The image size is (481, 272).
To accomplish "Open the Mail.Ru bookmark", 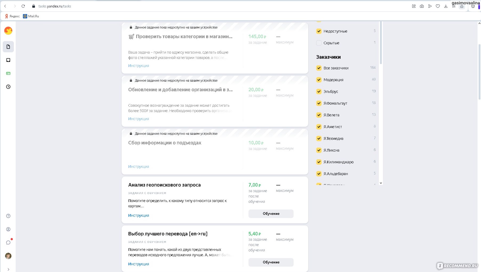I will click(31, 16).
